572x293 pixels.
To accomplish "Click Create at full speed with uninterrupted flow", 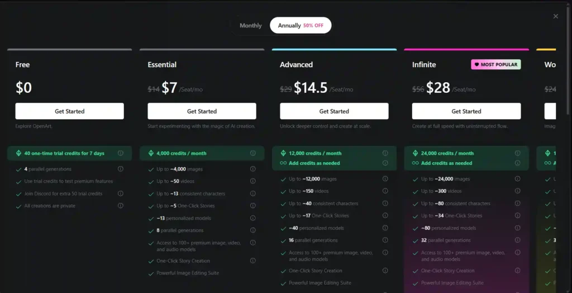I will [460, 126].
